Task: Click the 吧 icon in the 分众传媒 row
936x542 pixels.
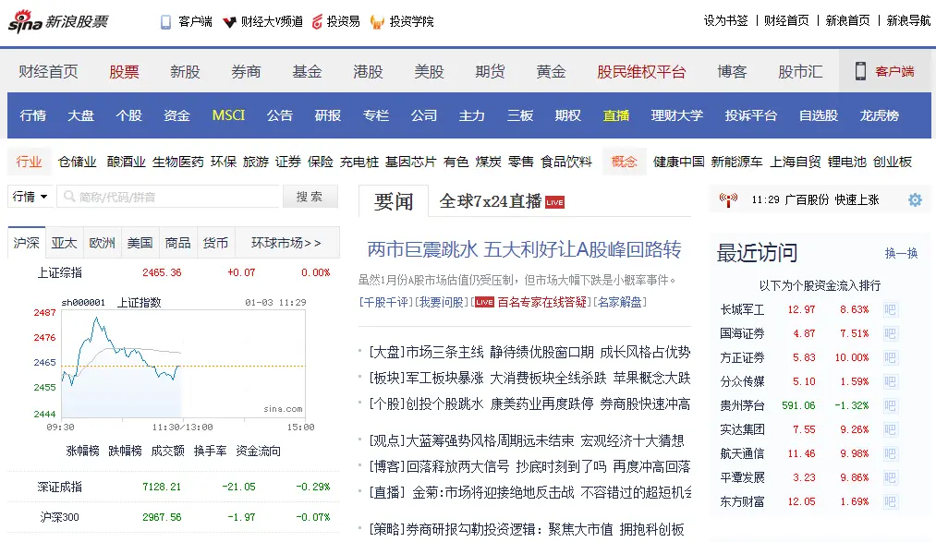Action: click(x=890, y=381)
